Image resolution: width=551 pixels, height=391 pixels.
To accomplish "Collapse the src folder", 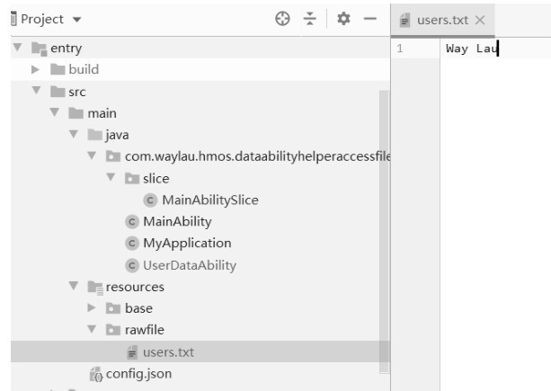I will click(37, 91).
